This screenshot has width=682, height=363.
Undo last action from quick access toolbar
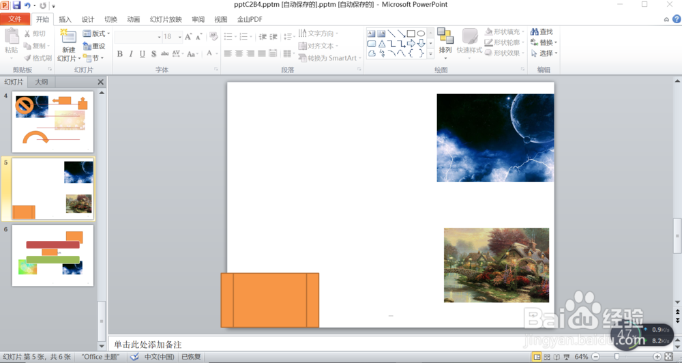coord(27,5)
